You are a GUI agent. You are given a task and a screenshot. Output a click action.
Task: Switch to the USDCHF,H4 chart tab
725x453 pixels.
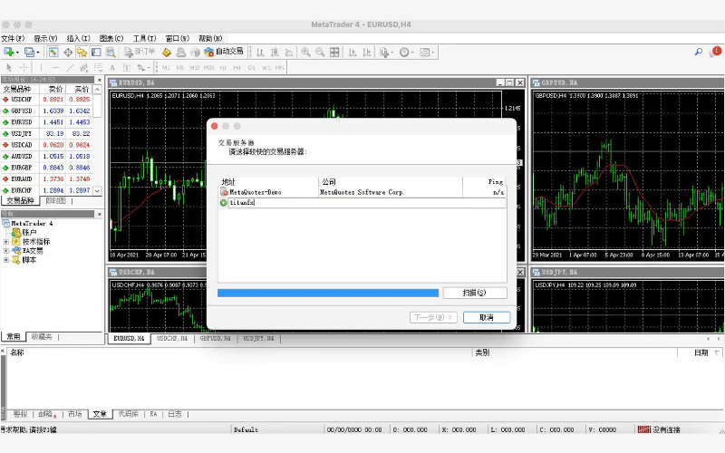(x=172, y=338)
